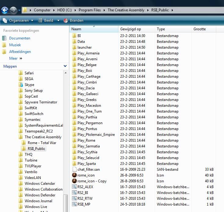Click the chat_filter.san file icon

(x=74, y=169)
